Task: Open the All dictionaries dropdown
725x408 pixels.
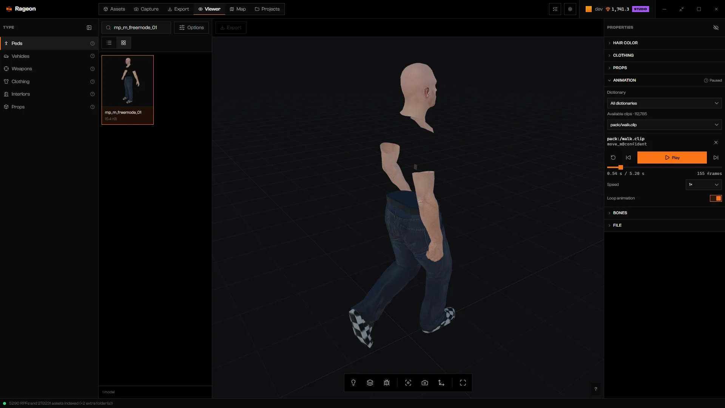Action: coord(664,103)
